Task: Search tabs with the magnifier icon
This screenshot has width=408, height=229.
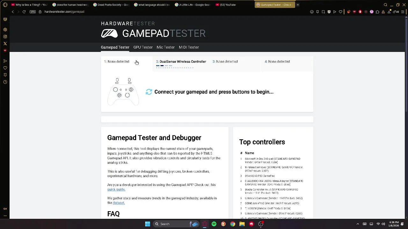Action: point(385,5)
